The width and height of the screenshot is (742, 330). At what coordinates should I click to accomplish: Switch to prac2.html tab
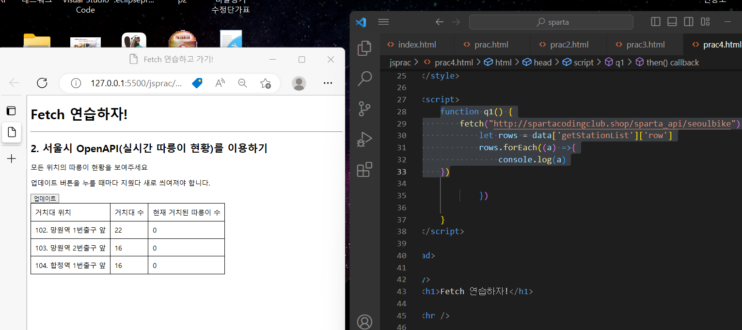pos(569,45)
